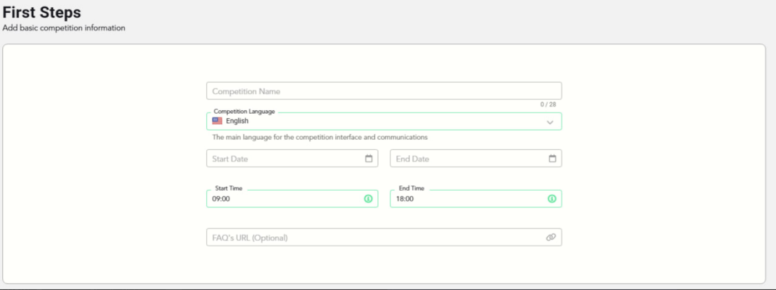Click the End Time green info icon
Viewport: 776px width, 290px height.
[552, 199]
